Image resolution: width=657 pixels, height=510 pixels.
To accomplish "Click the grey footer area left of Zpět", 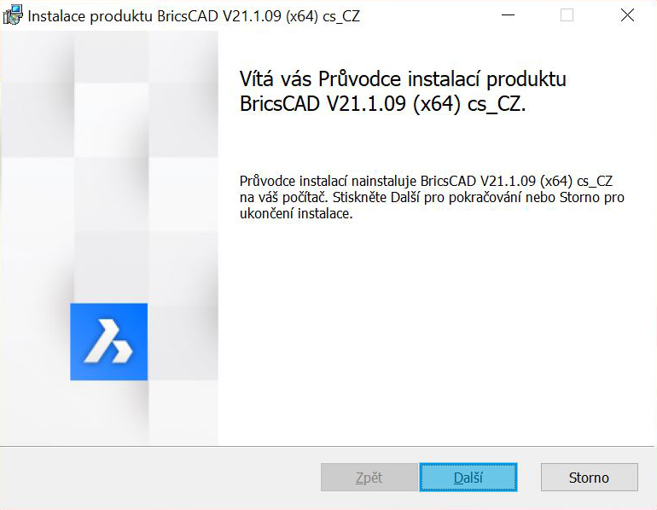I will click(160, 477).
